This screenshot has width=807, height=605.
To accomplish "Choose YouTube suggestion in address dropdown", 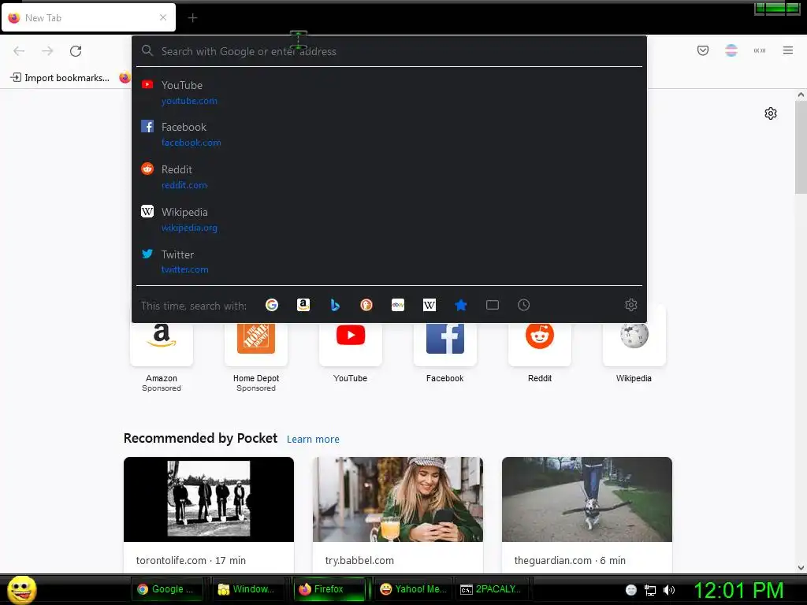I will tap(389, 93).
